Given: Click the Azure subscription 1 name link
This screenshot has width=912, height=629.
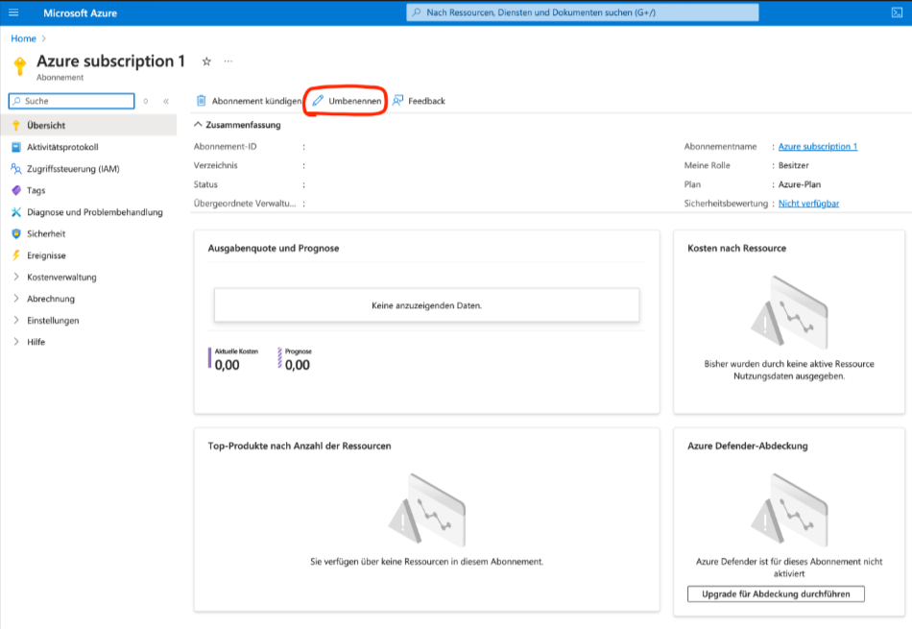Looking at the screenshot, I should click(x=817, y=147).
